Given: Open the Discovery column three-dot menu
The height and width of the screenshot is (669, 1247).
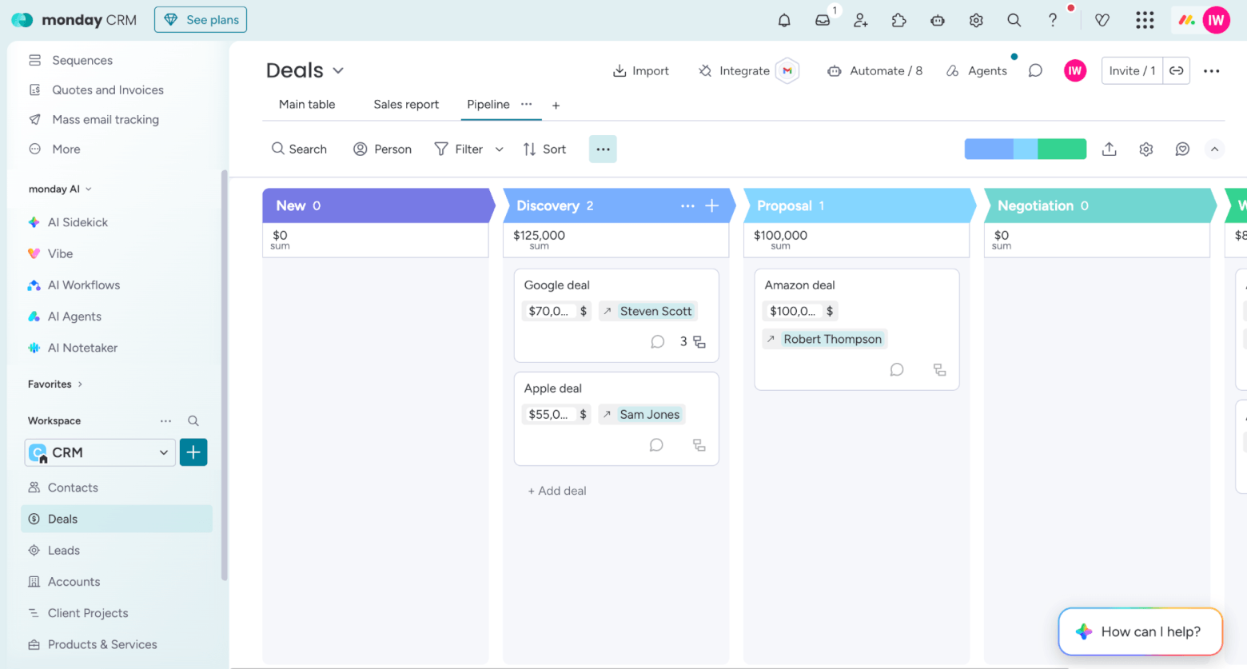Looking at the screenshot, I should pos(687,205).
